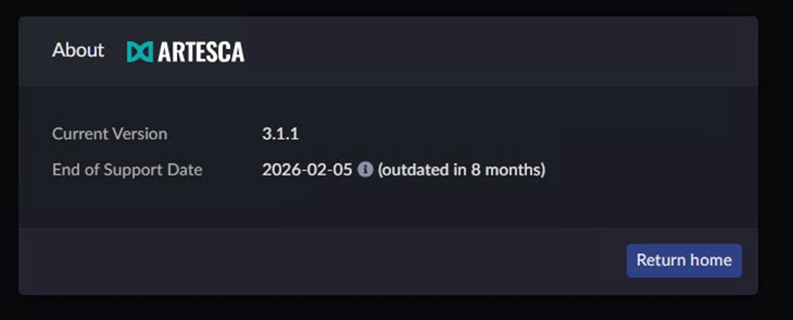
Task: Click the footer bar left of Return home
Action: click(x=319, y=260)
